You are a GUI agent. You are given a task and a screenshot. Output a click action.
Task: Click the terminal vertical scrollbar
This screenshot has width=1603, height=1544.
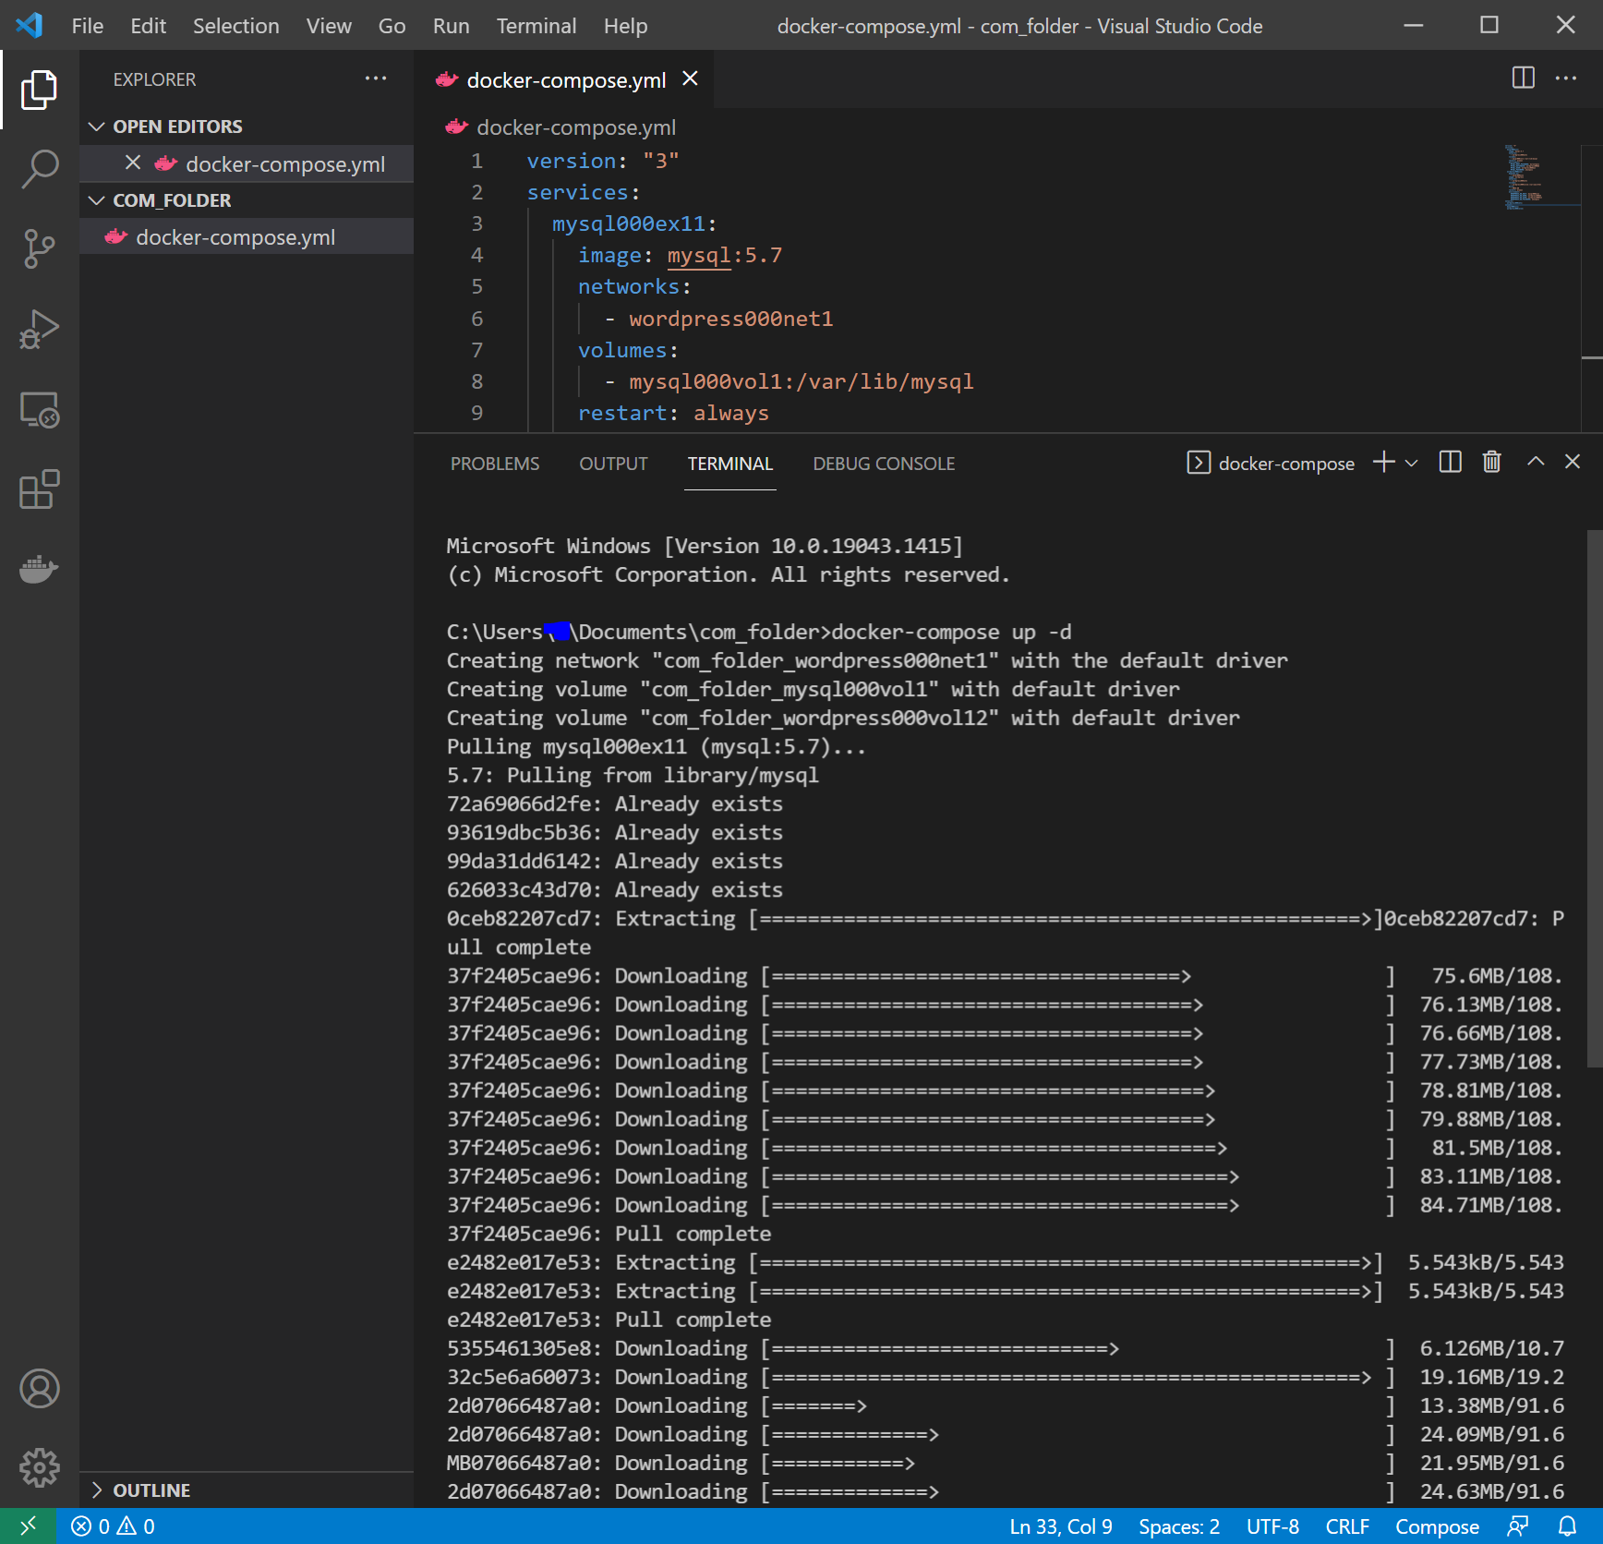coord(1595,799)
